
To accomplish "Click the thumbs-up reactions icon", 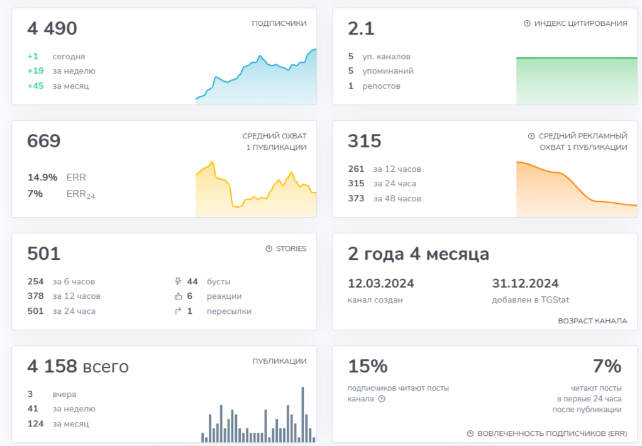I will [178, 296].
